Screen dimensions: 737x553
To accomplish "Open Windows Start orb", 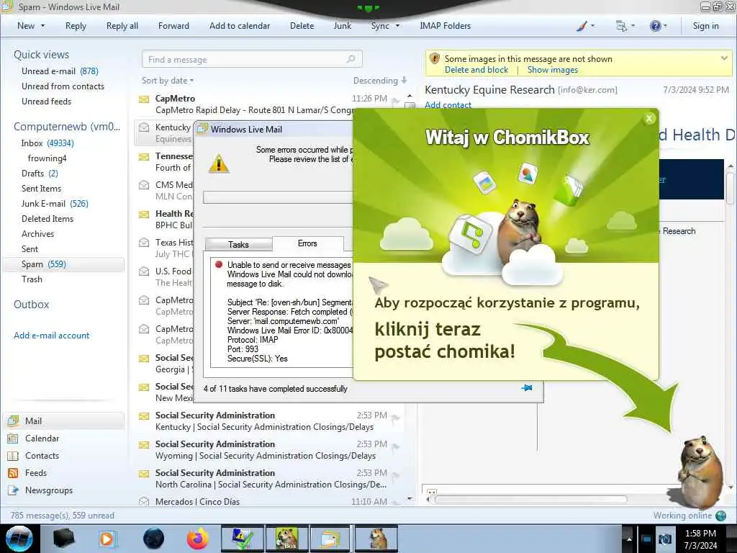I will click(19, 539).
